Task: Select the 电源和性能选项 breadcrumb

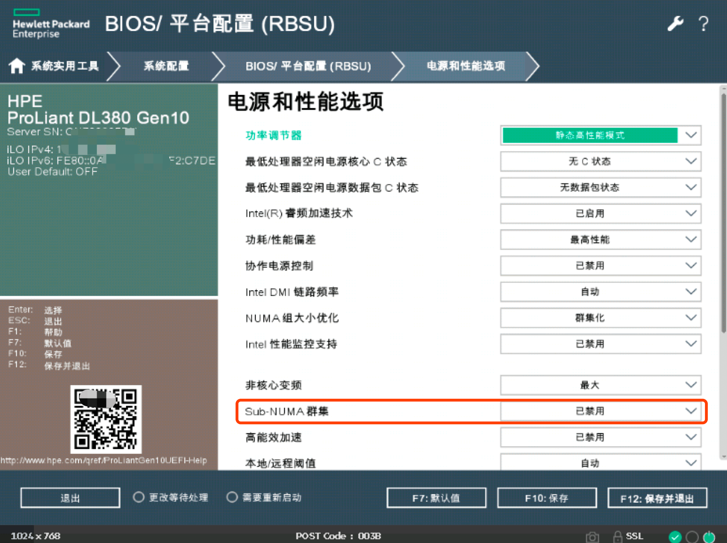Action: pyautogui.click(x=466, y=66)
